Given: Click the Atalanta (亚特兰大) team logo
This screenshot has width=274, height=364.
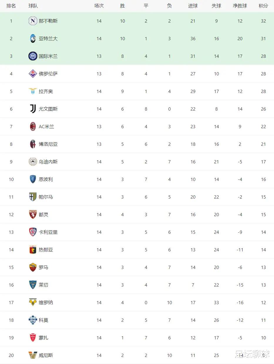Looking at the screenshot, I should [33, 38].
